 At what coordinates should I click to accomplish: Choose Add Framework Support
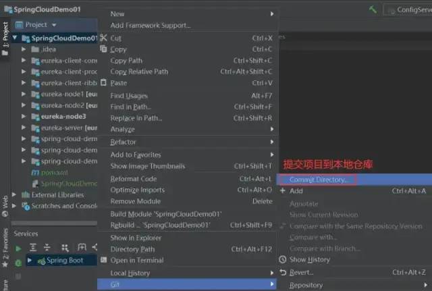tap(188, 26)
